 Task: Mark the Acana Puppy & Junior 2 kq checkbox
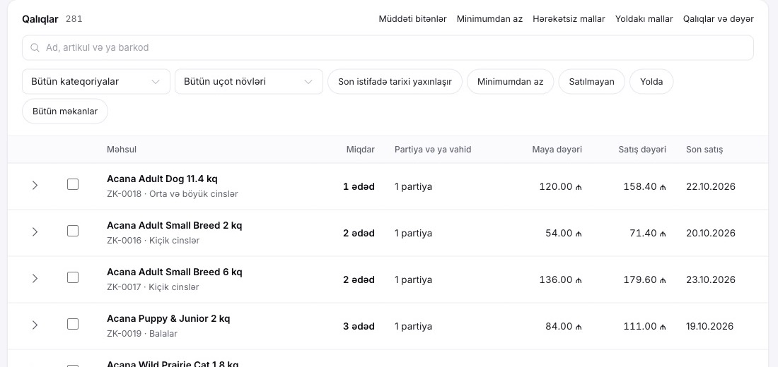(73, 324)
